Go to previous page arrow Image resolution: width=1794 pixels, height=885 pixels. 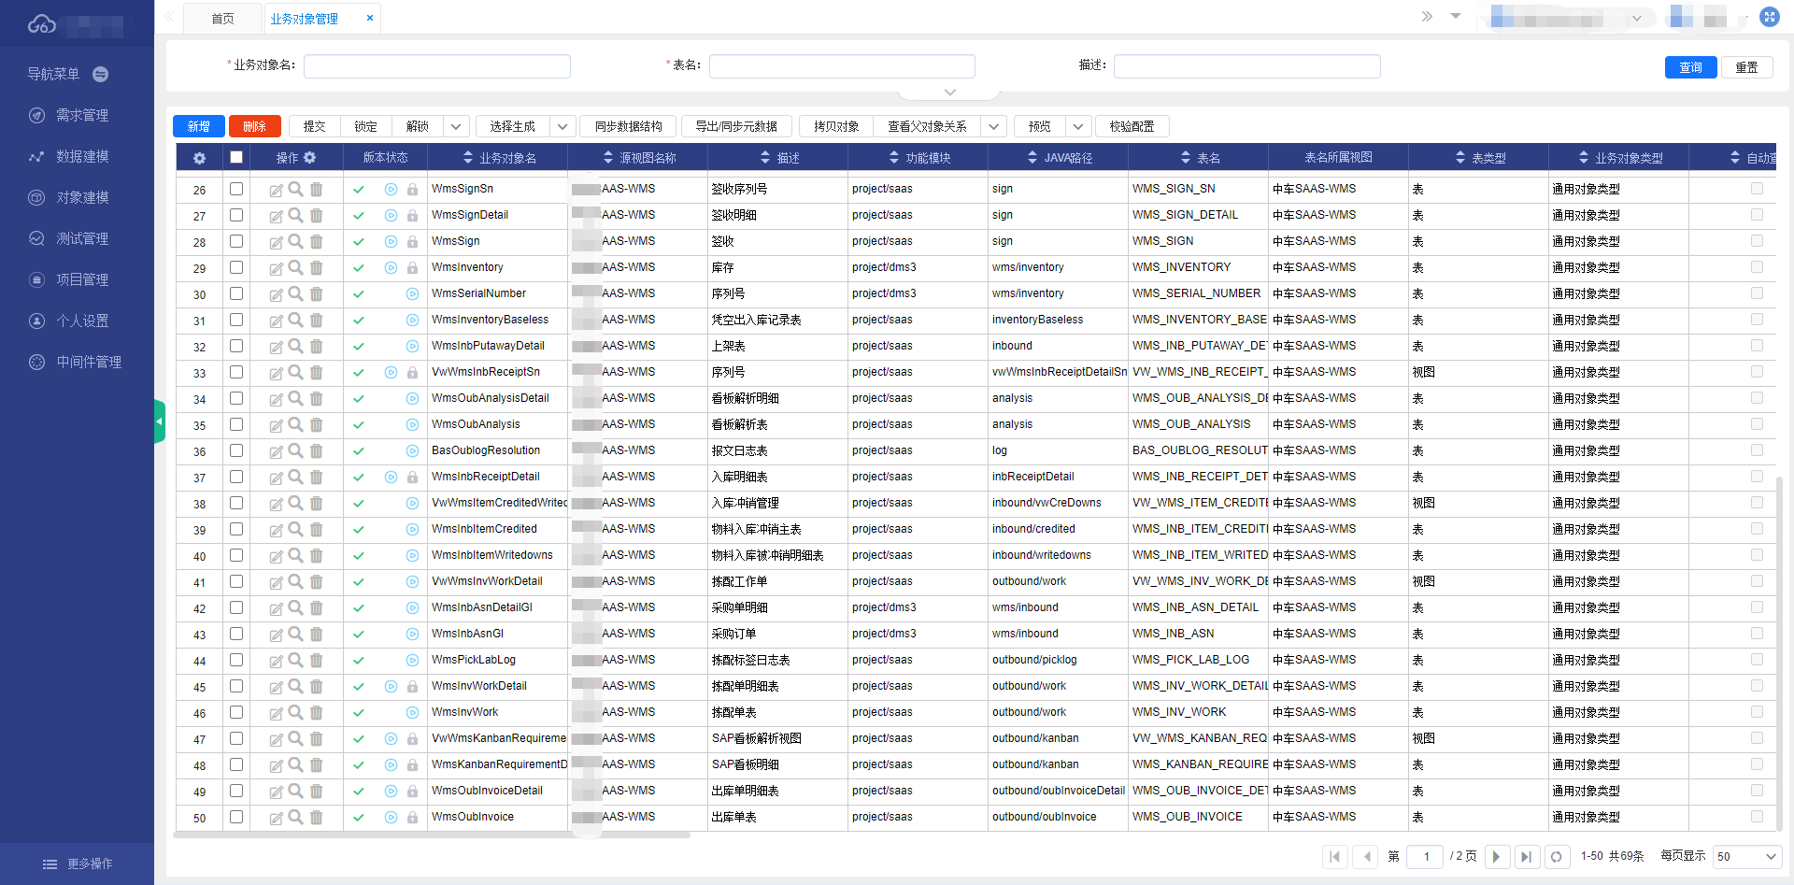[1366, 856]
